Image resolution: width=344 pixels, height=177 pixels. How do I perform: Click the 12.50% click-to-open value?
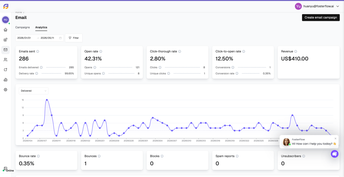[x=224, y=58]
